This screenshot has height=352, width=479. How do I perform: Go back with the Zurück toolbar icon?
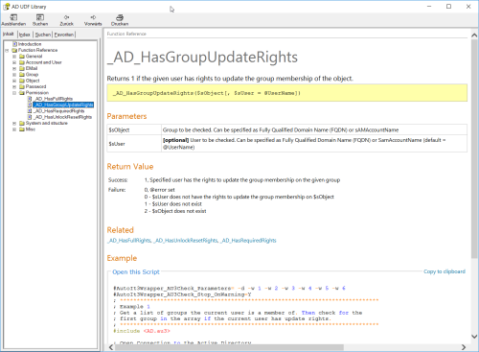66,17
